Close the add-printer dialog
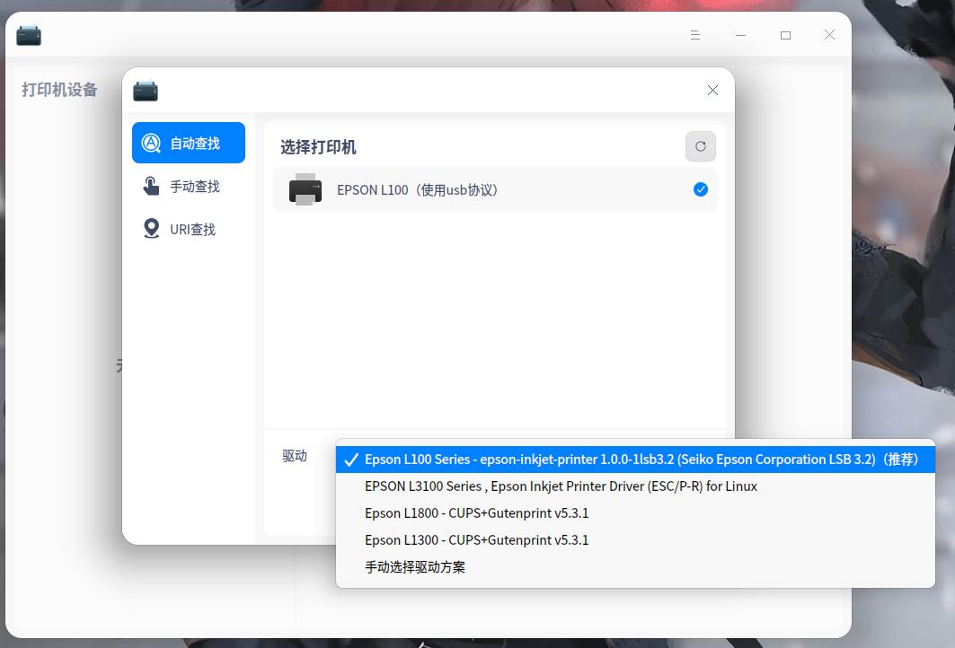This screenshot has height=648, width=955. tap(712, 90)
